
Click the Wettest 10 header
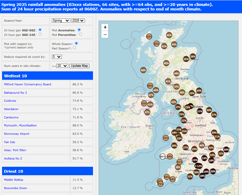coord(48,76)
